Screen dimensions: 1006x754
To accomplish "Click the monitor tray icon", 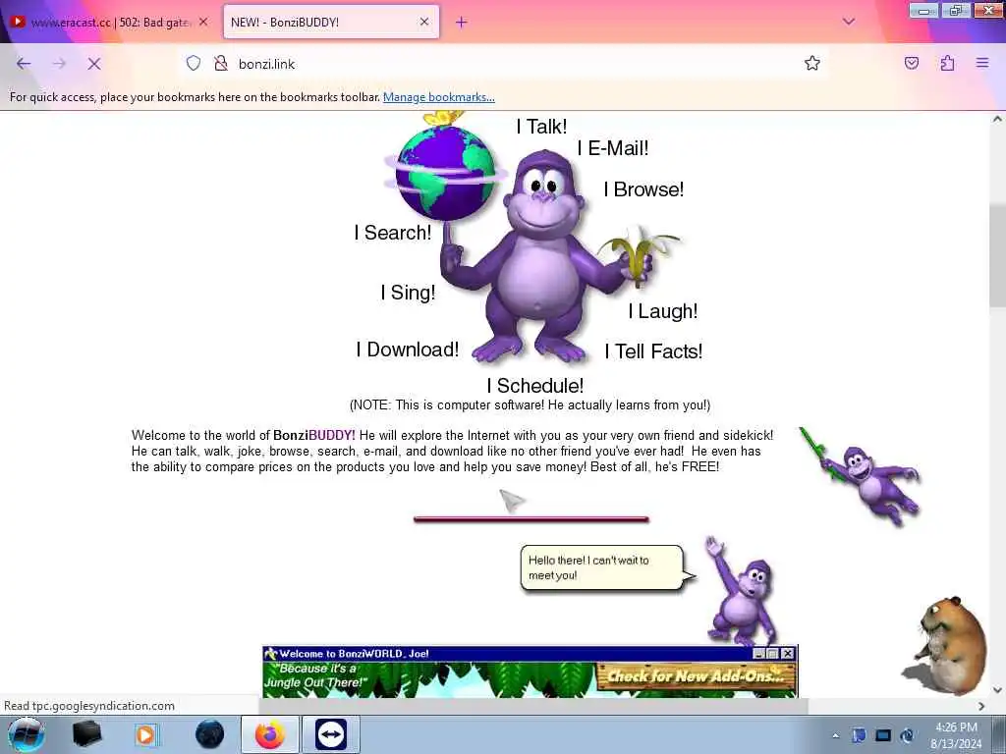I will click(883, 735).
